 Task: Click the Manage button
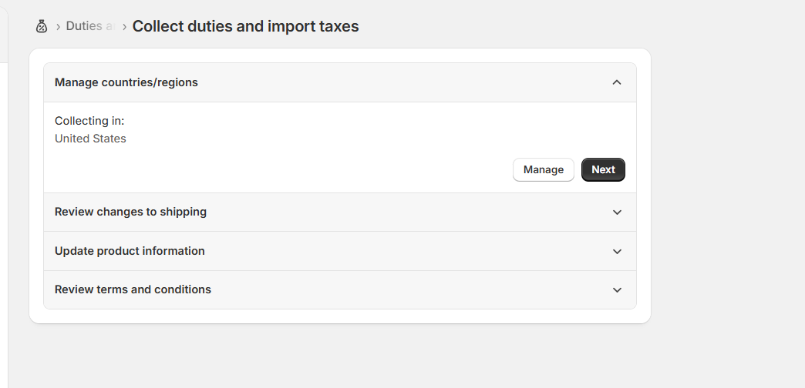pyautogui.click(x=543, y=169)
